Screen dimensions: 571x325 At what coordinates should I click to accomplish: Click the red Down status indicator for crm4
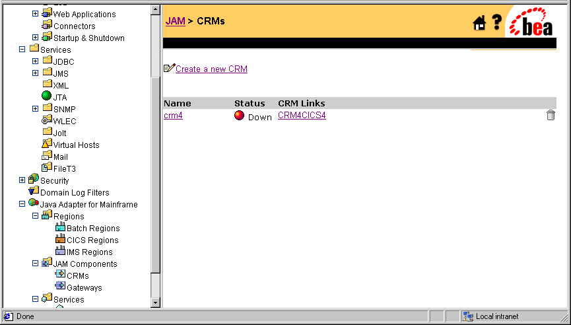tap(239, 116)
